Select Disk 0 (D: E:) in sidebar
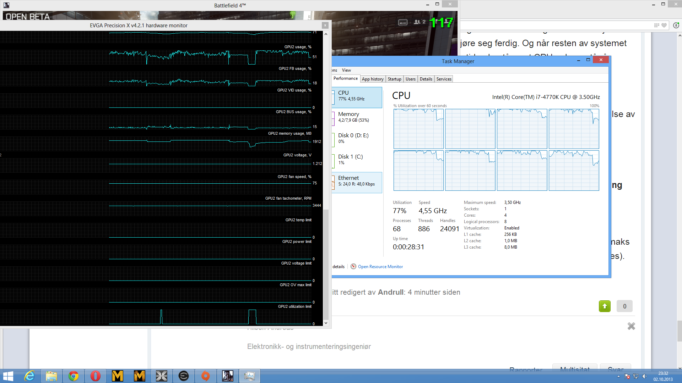 point(357,140)
